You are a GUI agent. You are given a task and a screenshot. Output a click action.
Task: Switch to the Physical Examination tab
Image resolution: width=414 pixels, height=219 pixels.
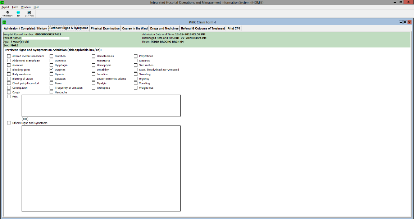click(105, 28)
